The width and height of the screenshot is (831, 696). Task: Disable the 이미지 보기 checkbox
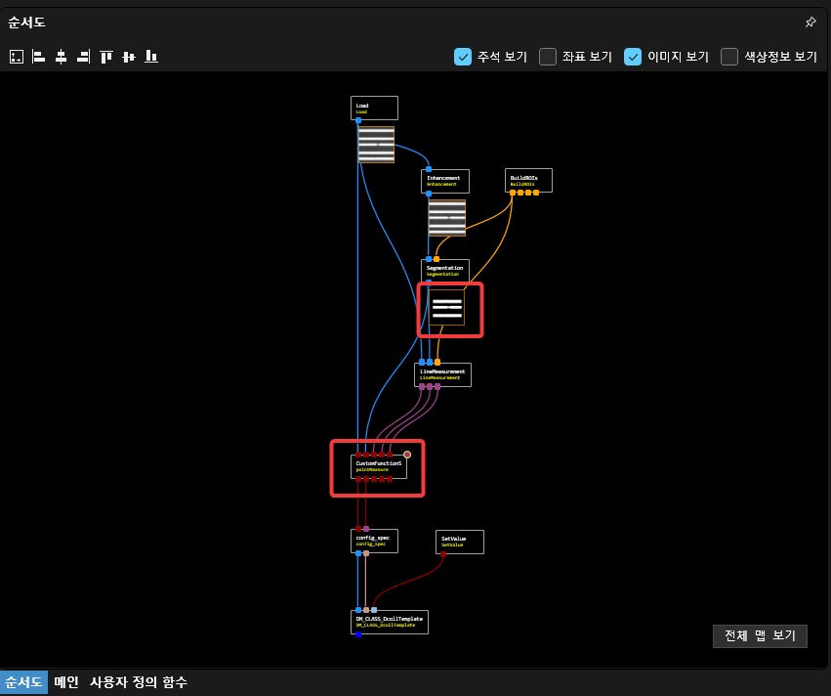coord(633,57)
